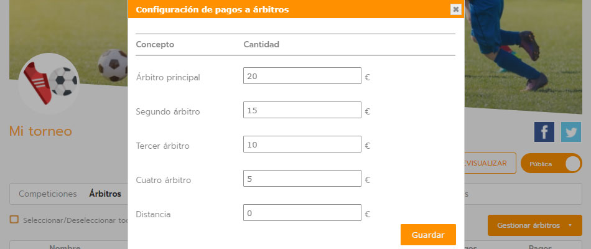Click the Mi torneo title
Image resolution: width=591 pixels, height=249 pixels.
click(x=40, y=131)
